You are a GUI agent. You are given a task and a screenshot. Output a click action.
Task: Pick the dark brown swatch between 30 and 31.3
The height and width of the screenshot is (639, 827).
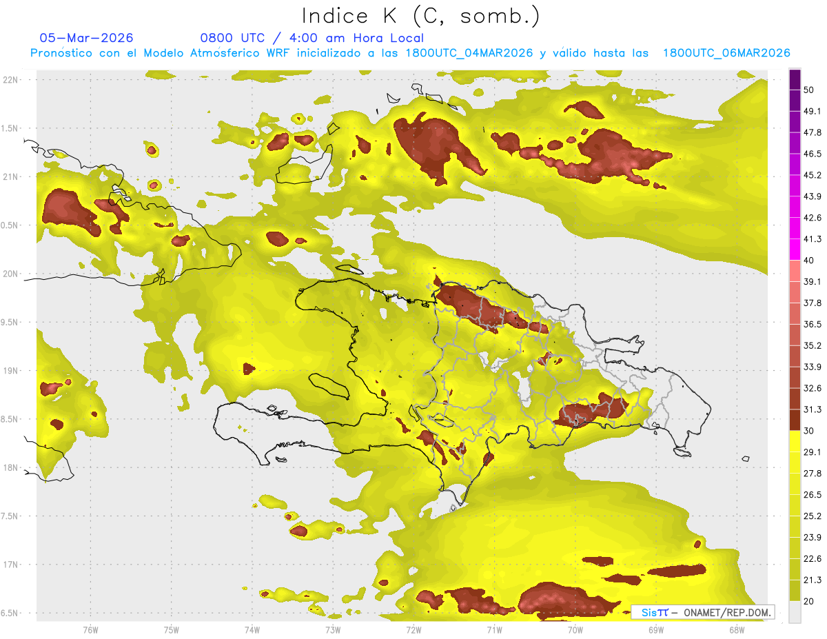795,420
